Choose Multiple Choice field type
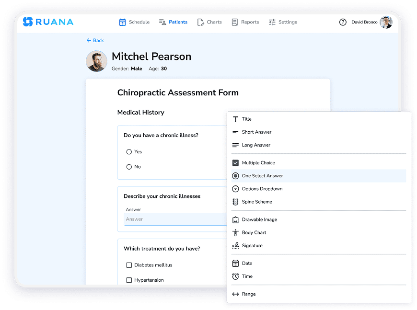The image size is (417, 310). tap(319, 163)
